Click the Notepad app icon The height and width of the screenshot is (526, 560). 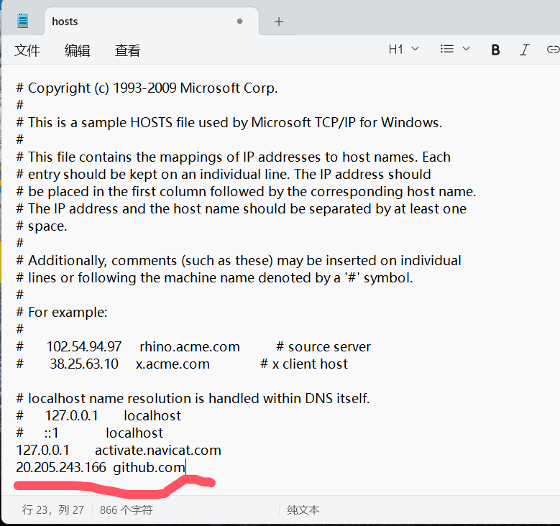click(22, 21)
